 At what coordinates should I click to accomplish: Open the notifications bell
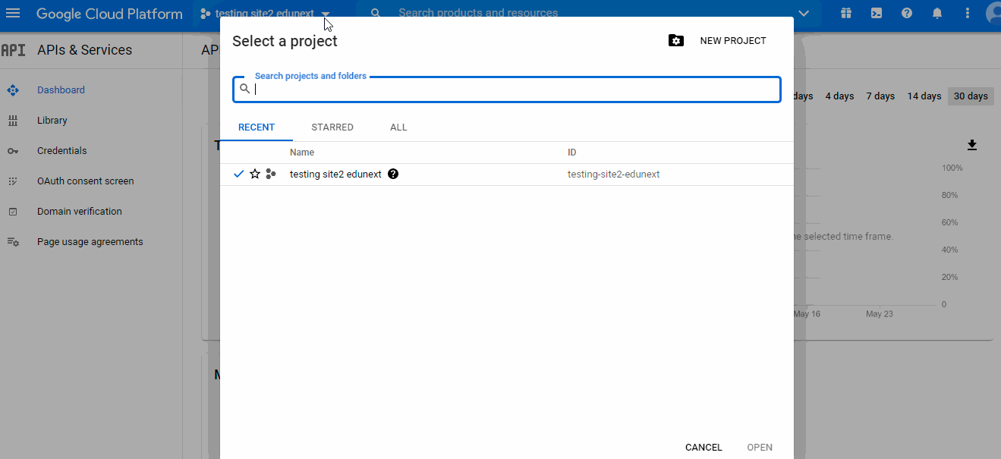(x=937, y=13)
